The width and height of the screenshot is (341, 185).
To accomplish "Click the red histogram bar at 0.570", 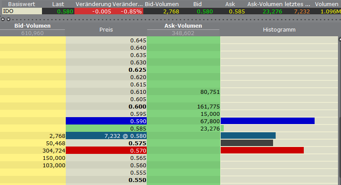I will [262, 150].
